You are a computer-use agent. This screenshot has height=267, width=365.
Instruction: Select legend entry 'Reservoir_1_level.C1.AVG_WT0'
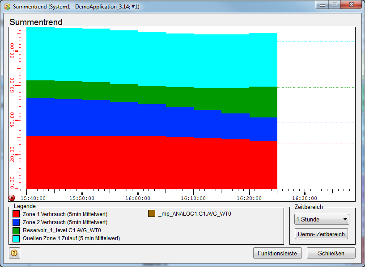point(62,230)
